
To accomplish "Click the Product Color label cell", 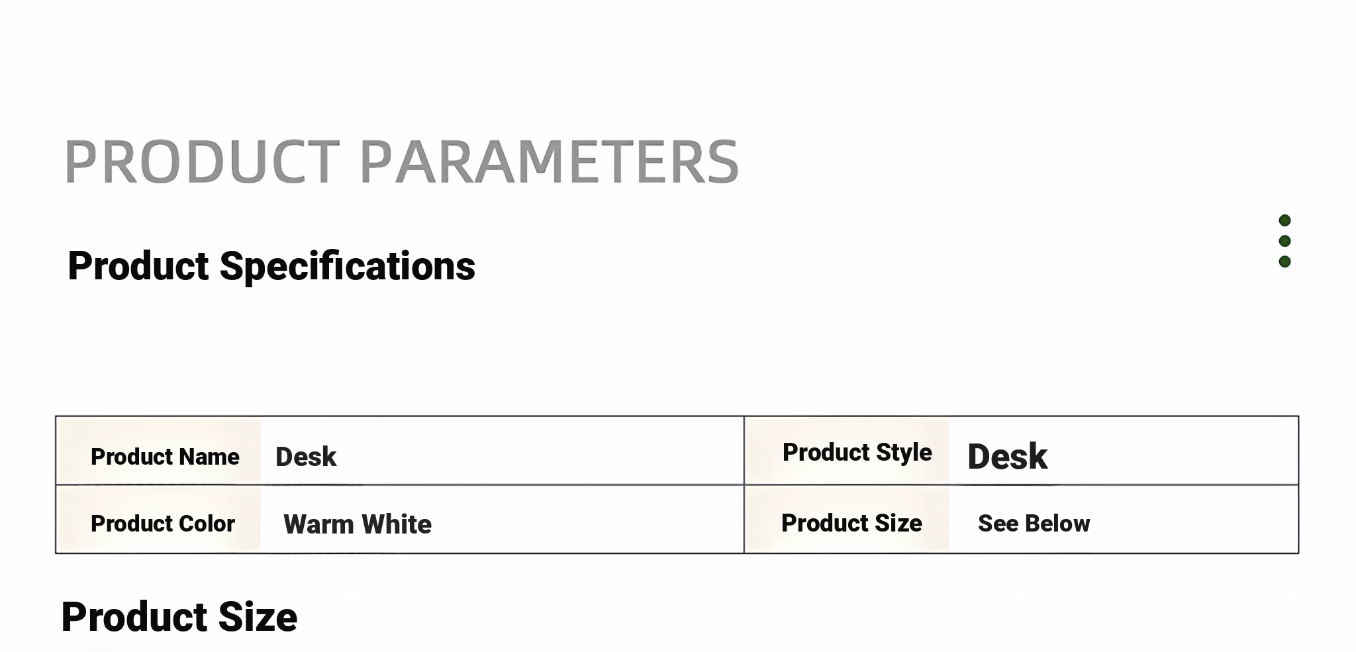I will (x=163, y=524).
